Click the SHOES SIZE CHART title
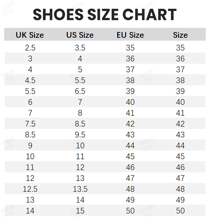Screen dimensions: 208x218 point(105,15)
